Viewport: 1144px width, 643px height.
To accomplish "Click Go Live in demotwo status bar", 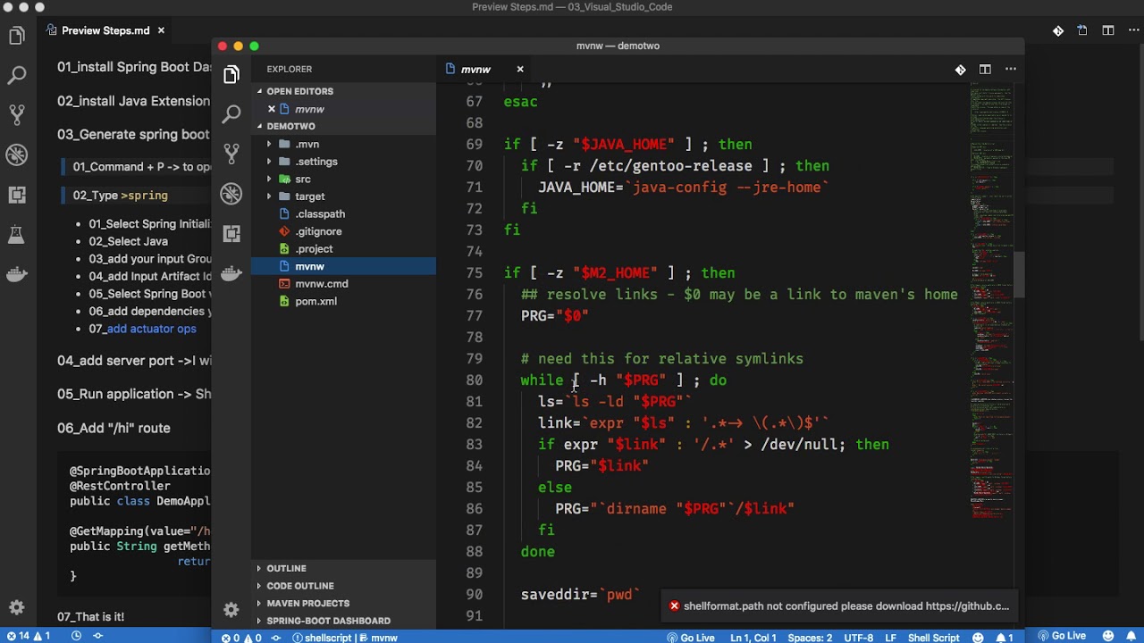I will pyautogui.click(x=690, y=638).
